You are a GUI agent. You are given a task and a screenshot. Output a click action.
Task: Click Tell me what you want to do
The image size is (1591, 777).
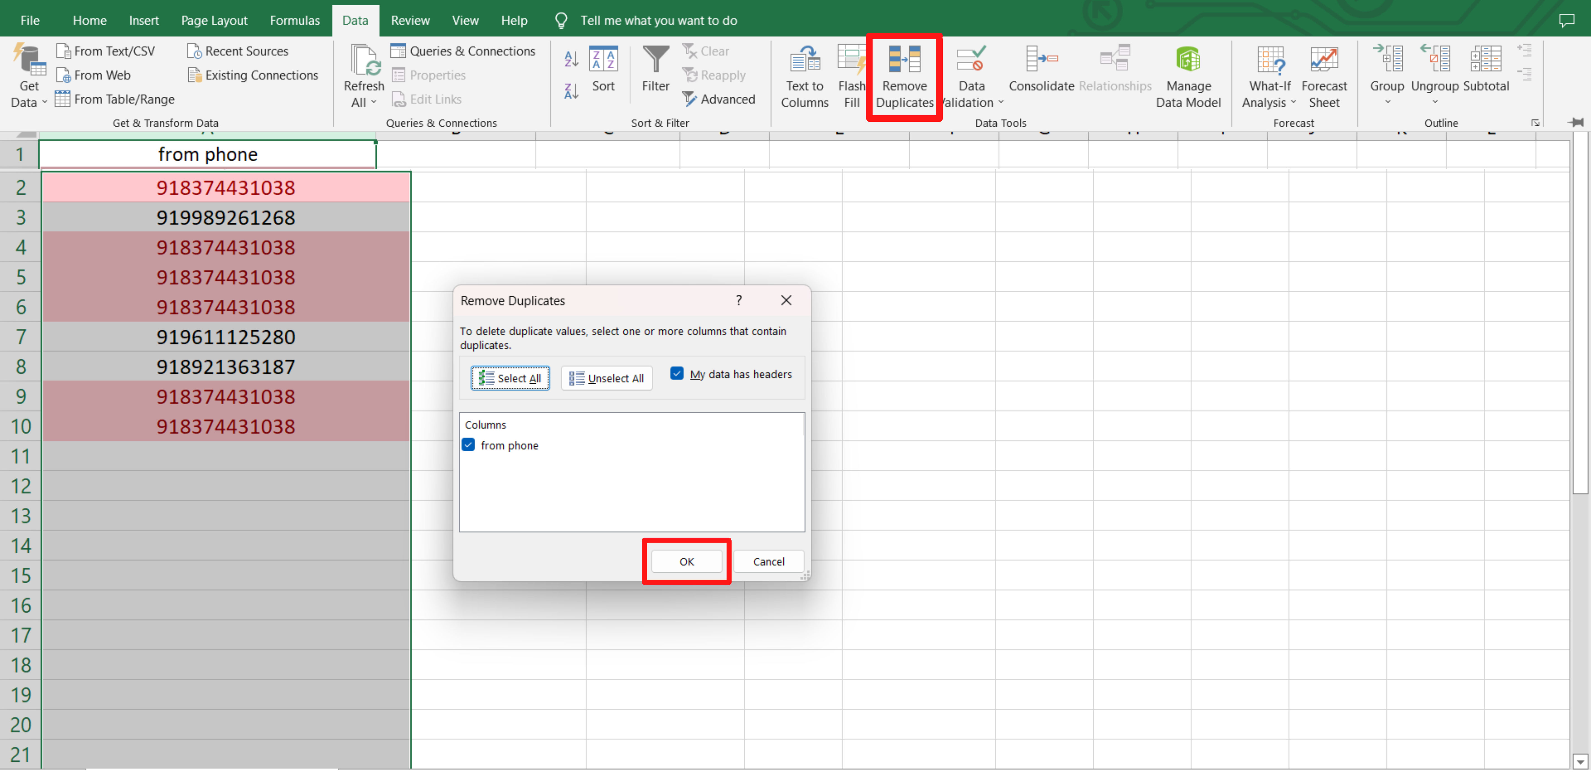[658, 20]
